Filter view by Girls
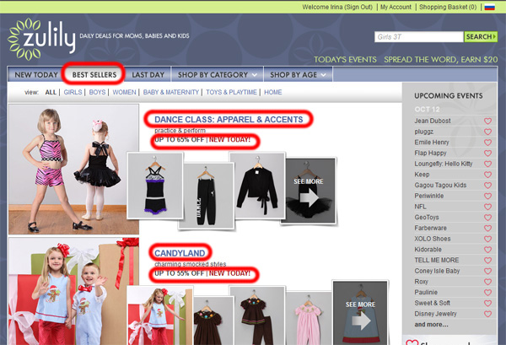 [x=73, y=92]
